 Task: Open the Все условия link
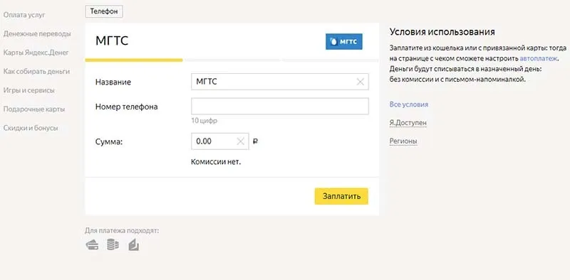click(408, 104)
